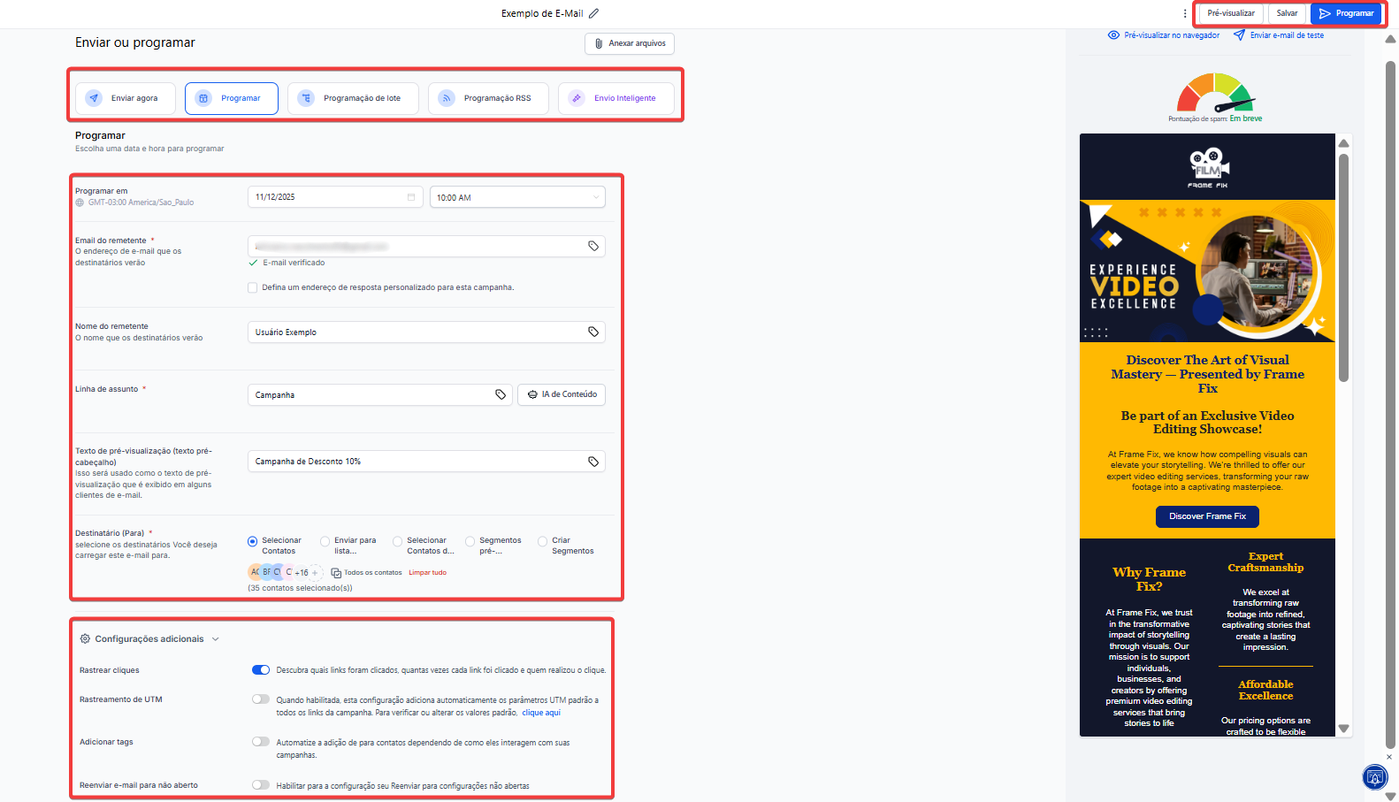Select the Programação RSS option
This screenshot has height=802, width=1399.
487,98
